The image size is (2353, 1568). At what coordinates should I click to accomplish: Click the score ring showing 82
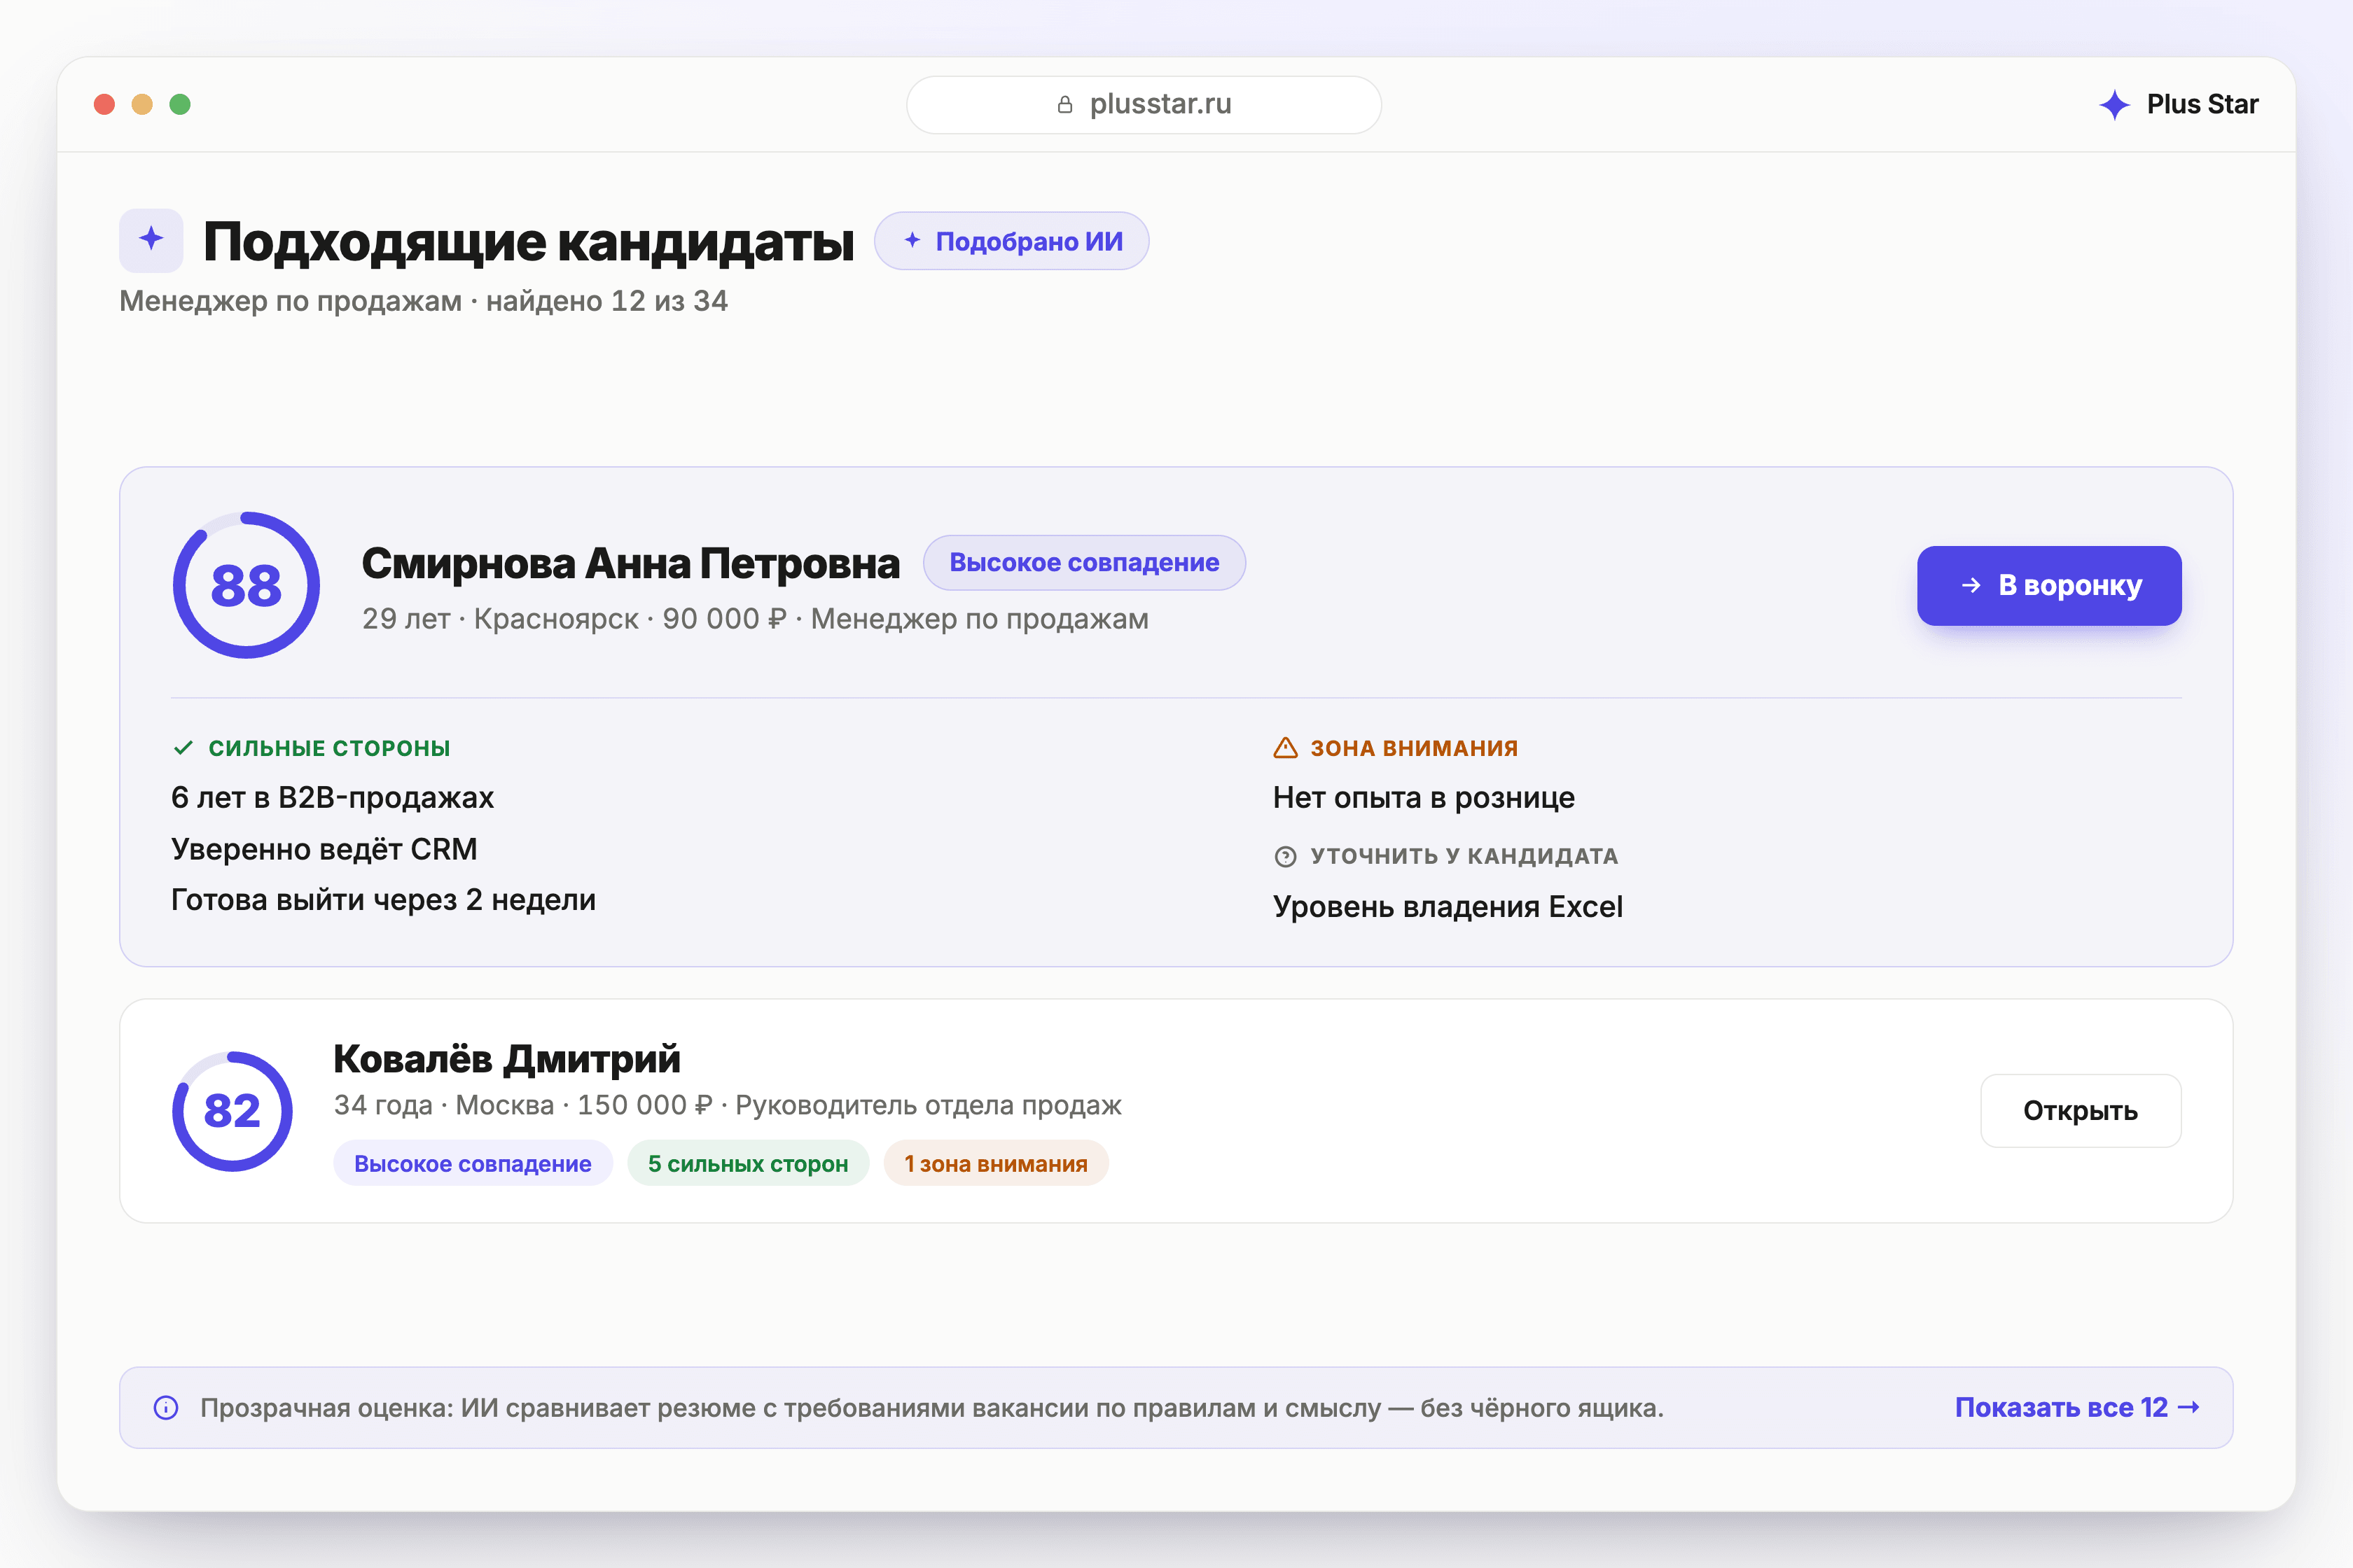coord(232,1110)
